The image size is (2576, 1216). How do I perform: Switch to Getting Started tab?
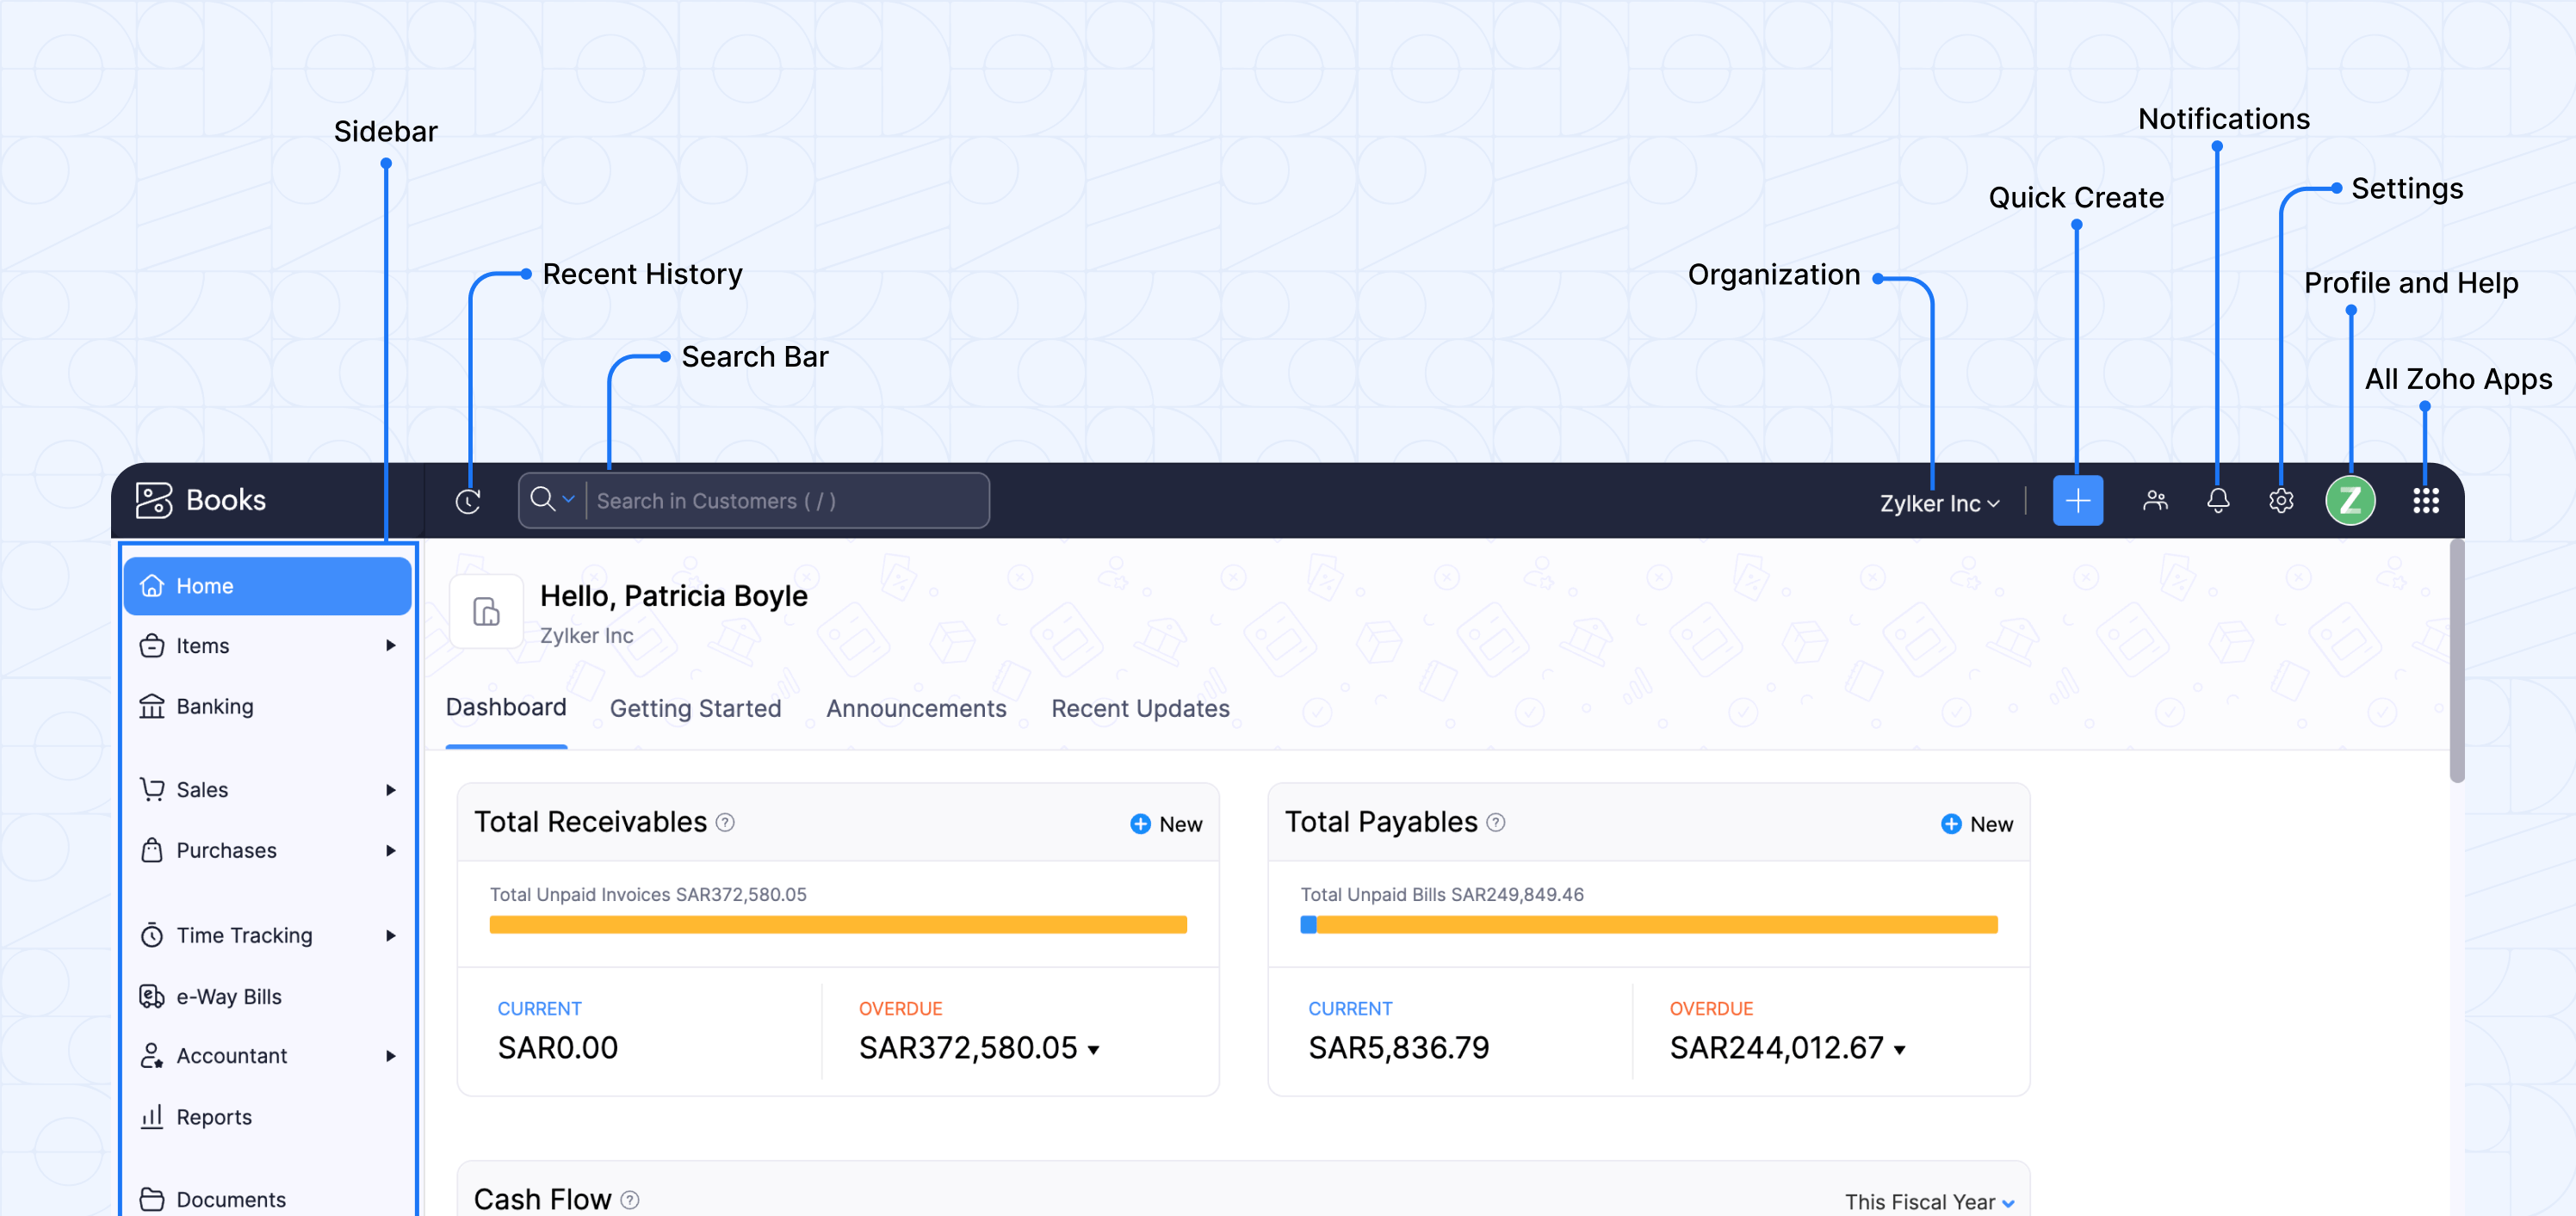click(x=695, y=707)
